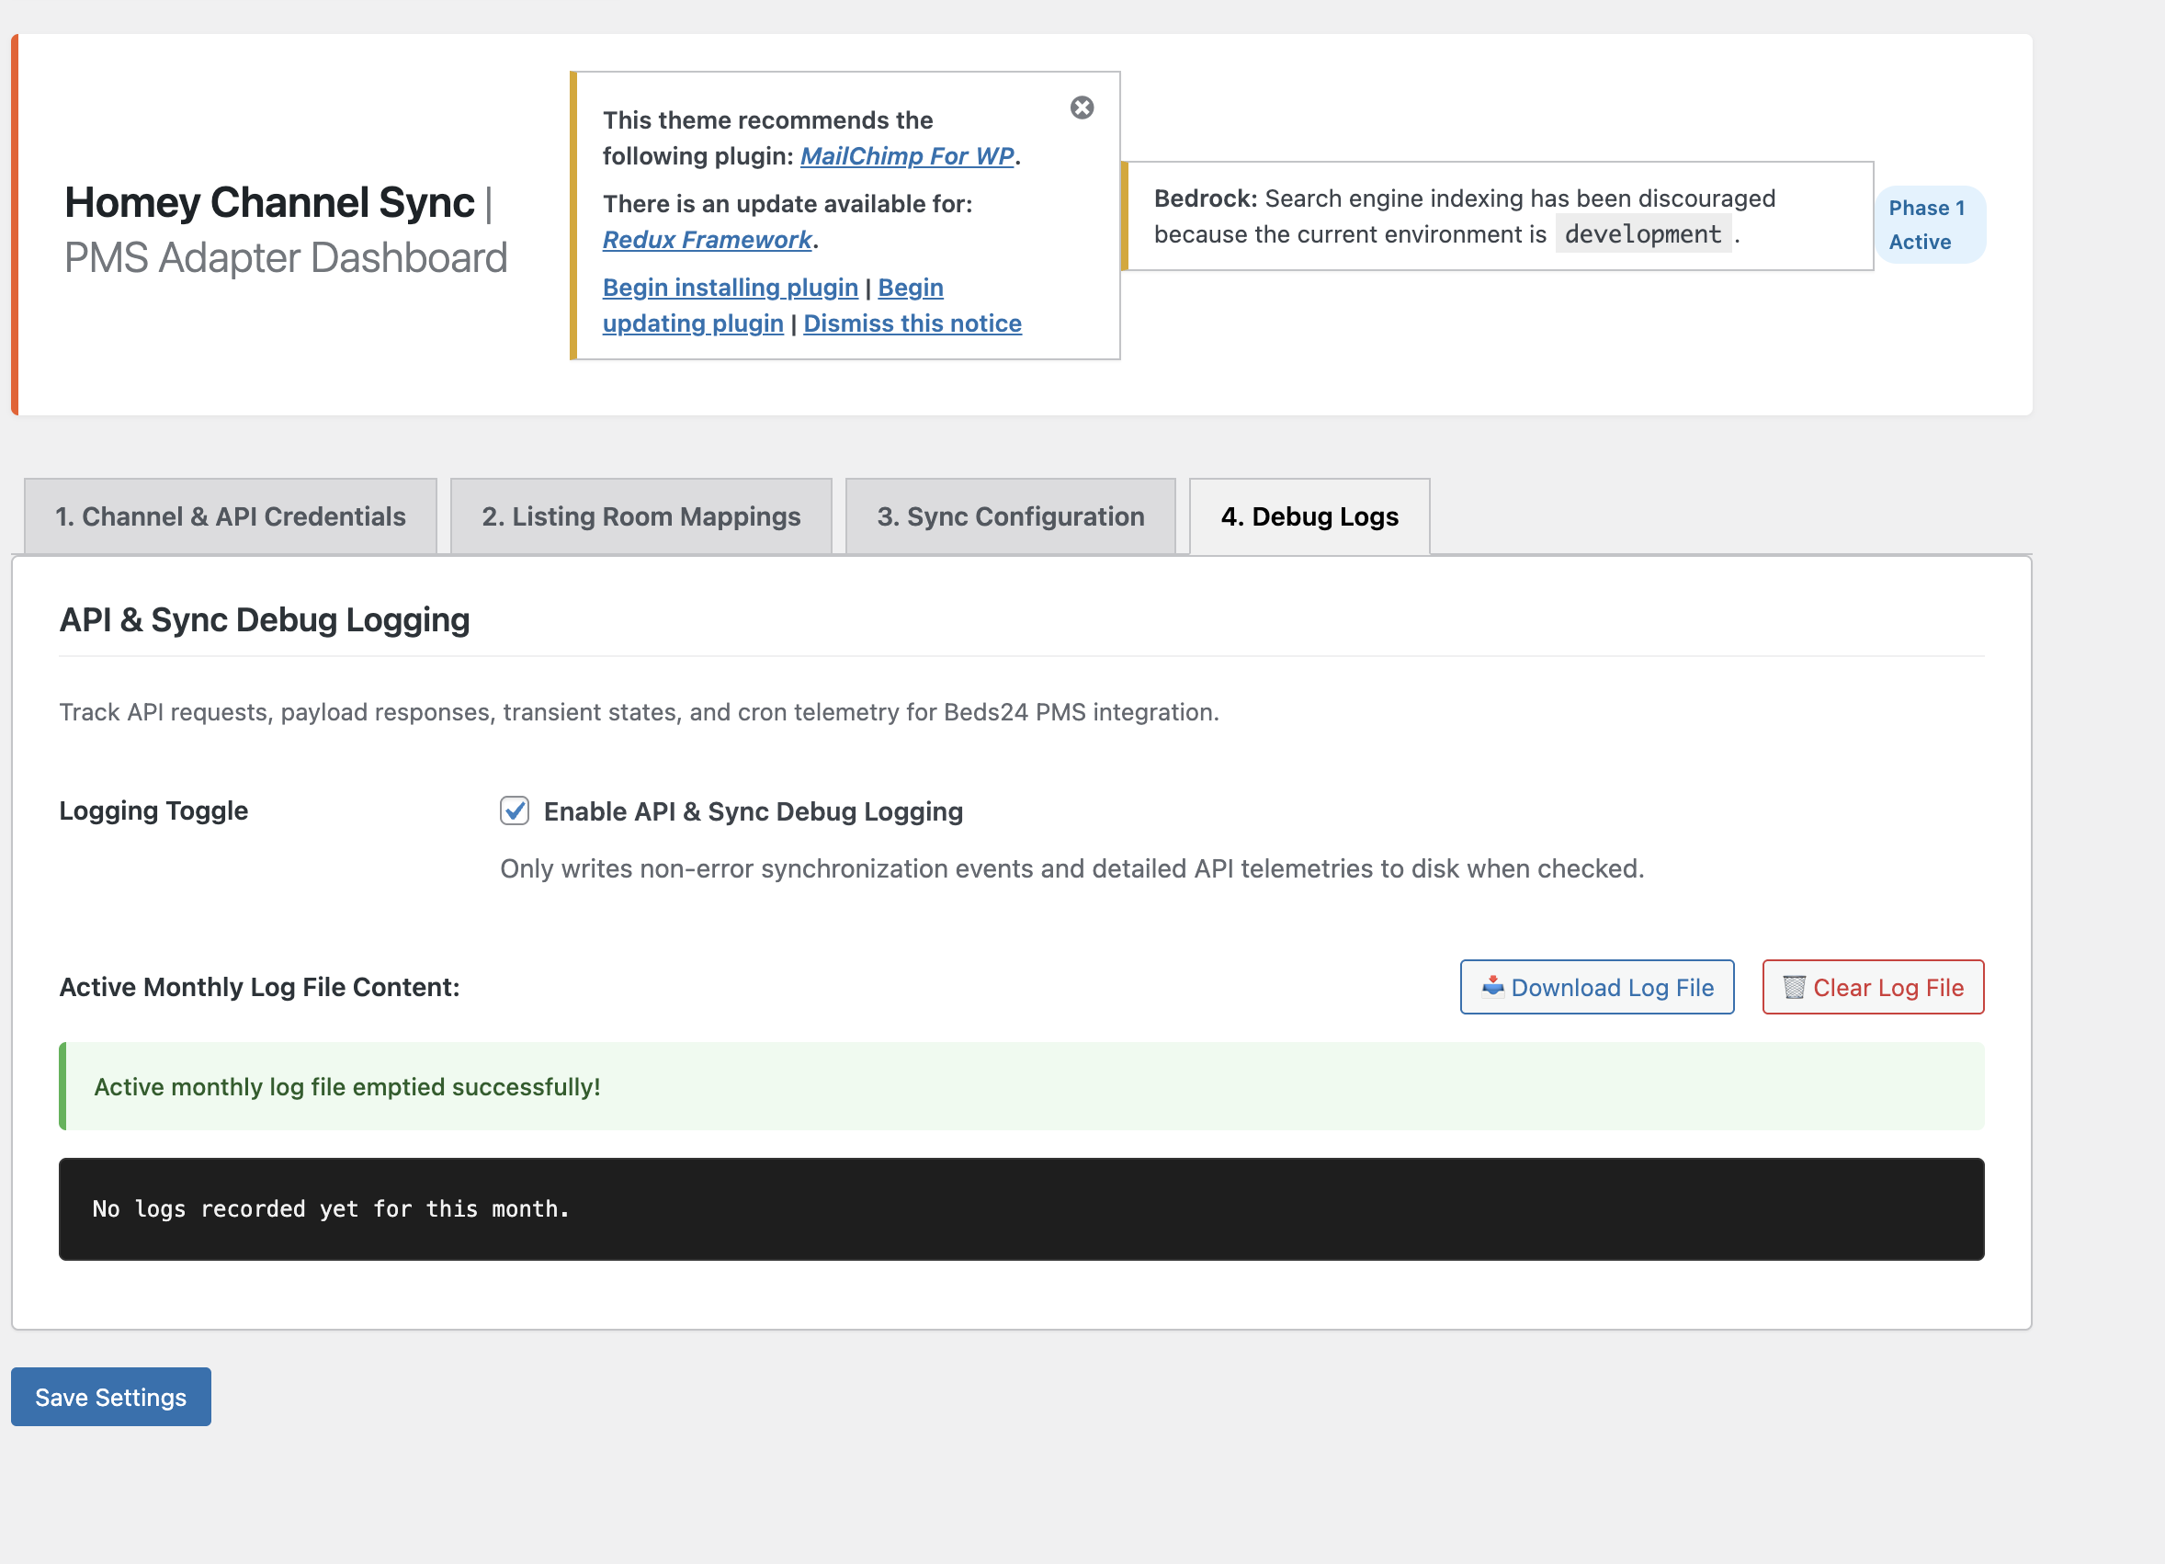
Task: Click the Phase 1 Active badge
Action: point(1930,224)
